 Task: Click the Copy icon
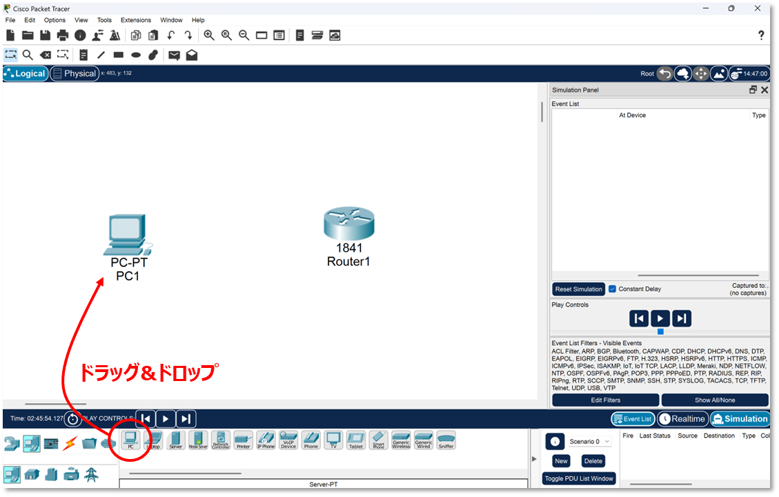tap(136, 35)
